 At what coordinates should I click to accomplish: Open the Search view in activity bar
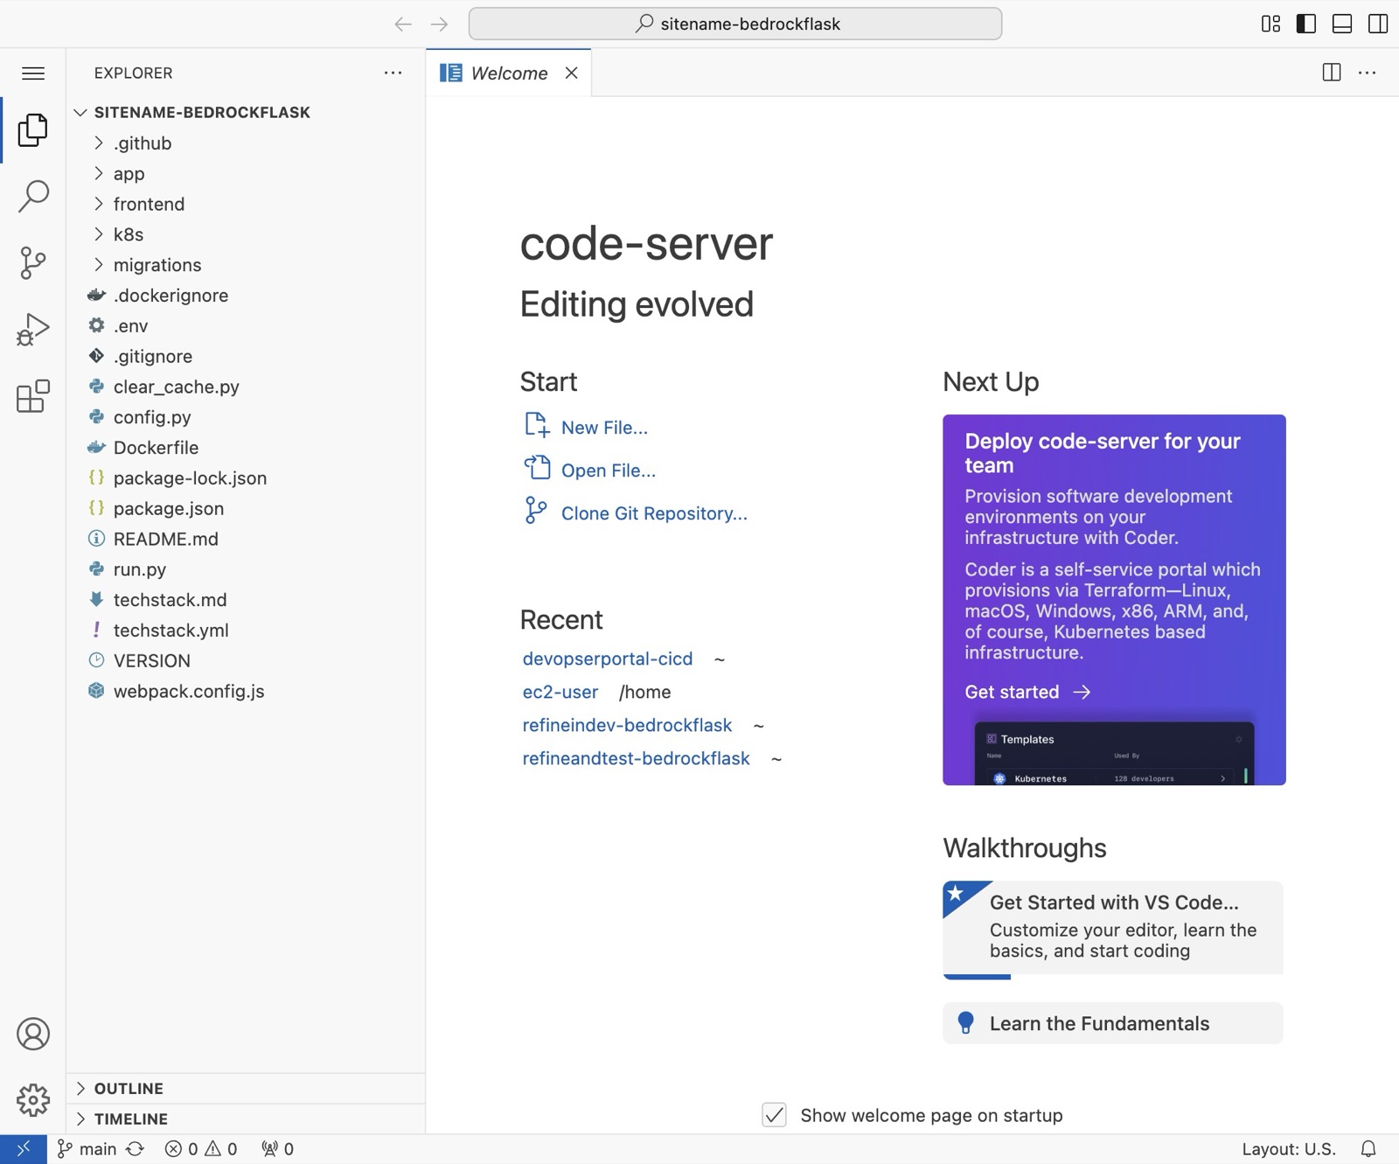click(33, 196)
